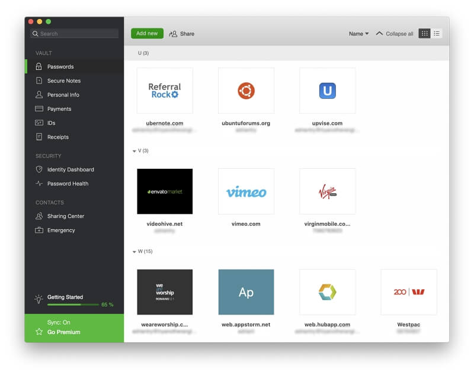Click the Add new button
The width and height of the screenshot is (474, 375).
(x=147, y=34)
